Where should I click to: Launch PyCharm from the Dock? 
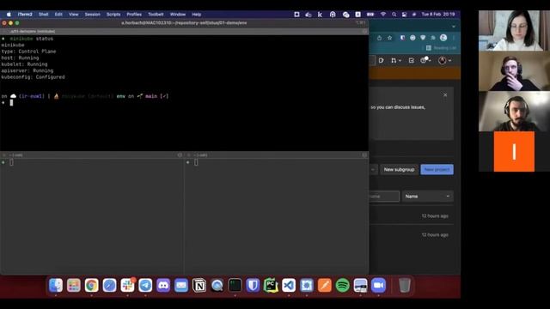tap(271, 286)
